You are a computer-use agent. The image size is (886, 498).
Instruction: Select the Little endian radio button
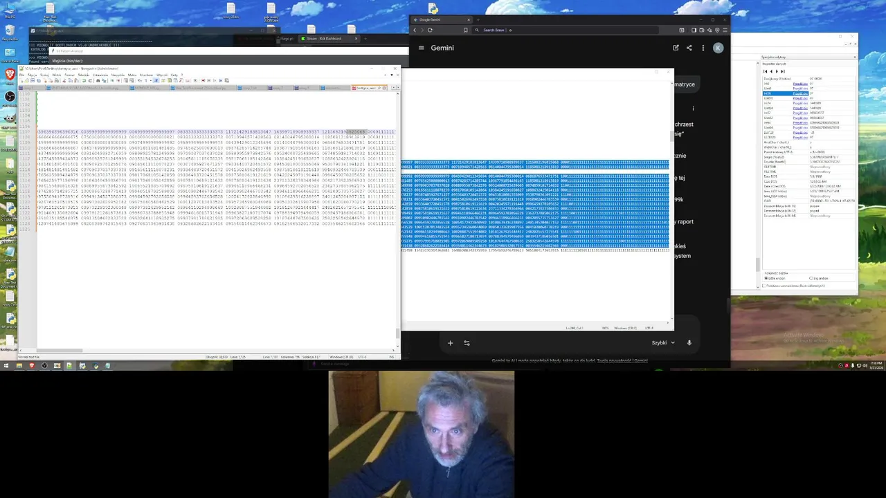[766, 278]
